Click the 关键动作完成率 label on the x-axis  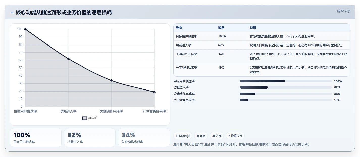click(x=111, y=111)
